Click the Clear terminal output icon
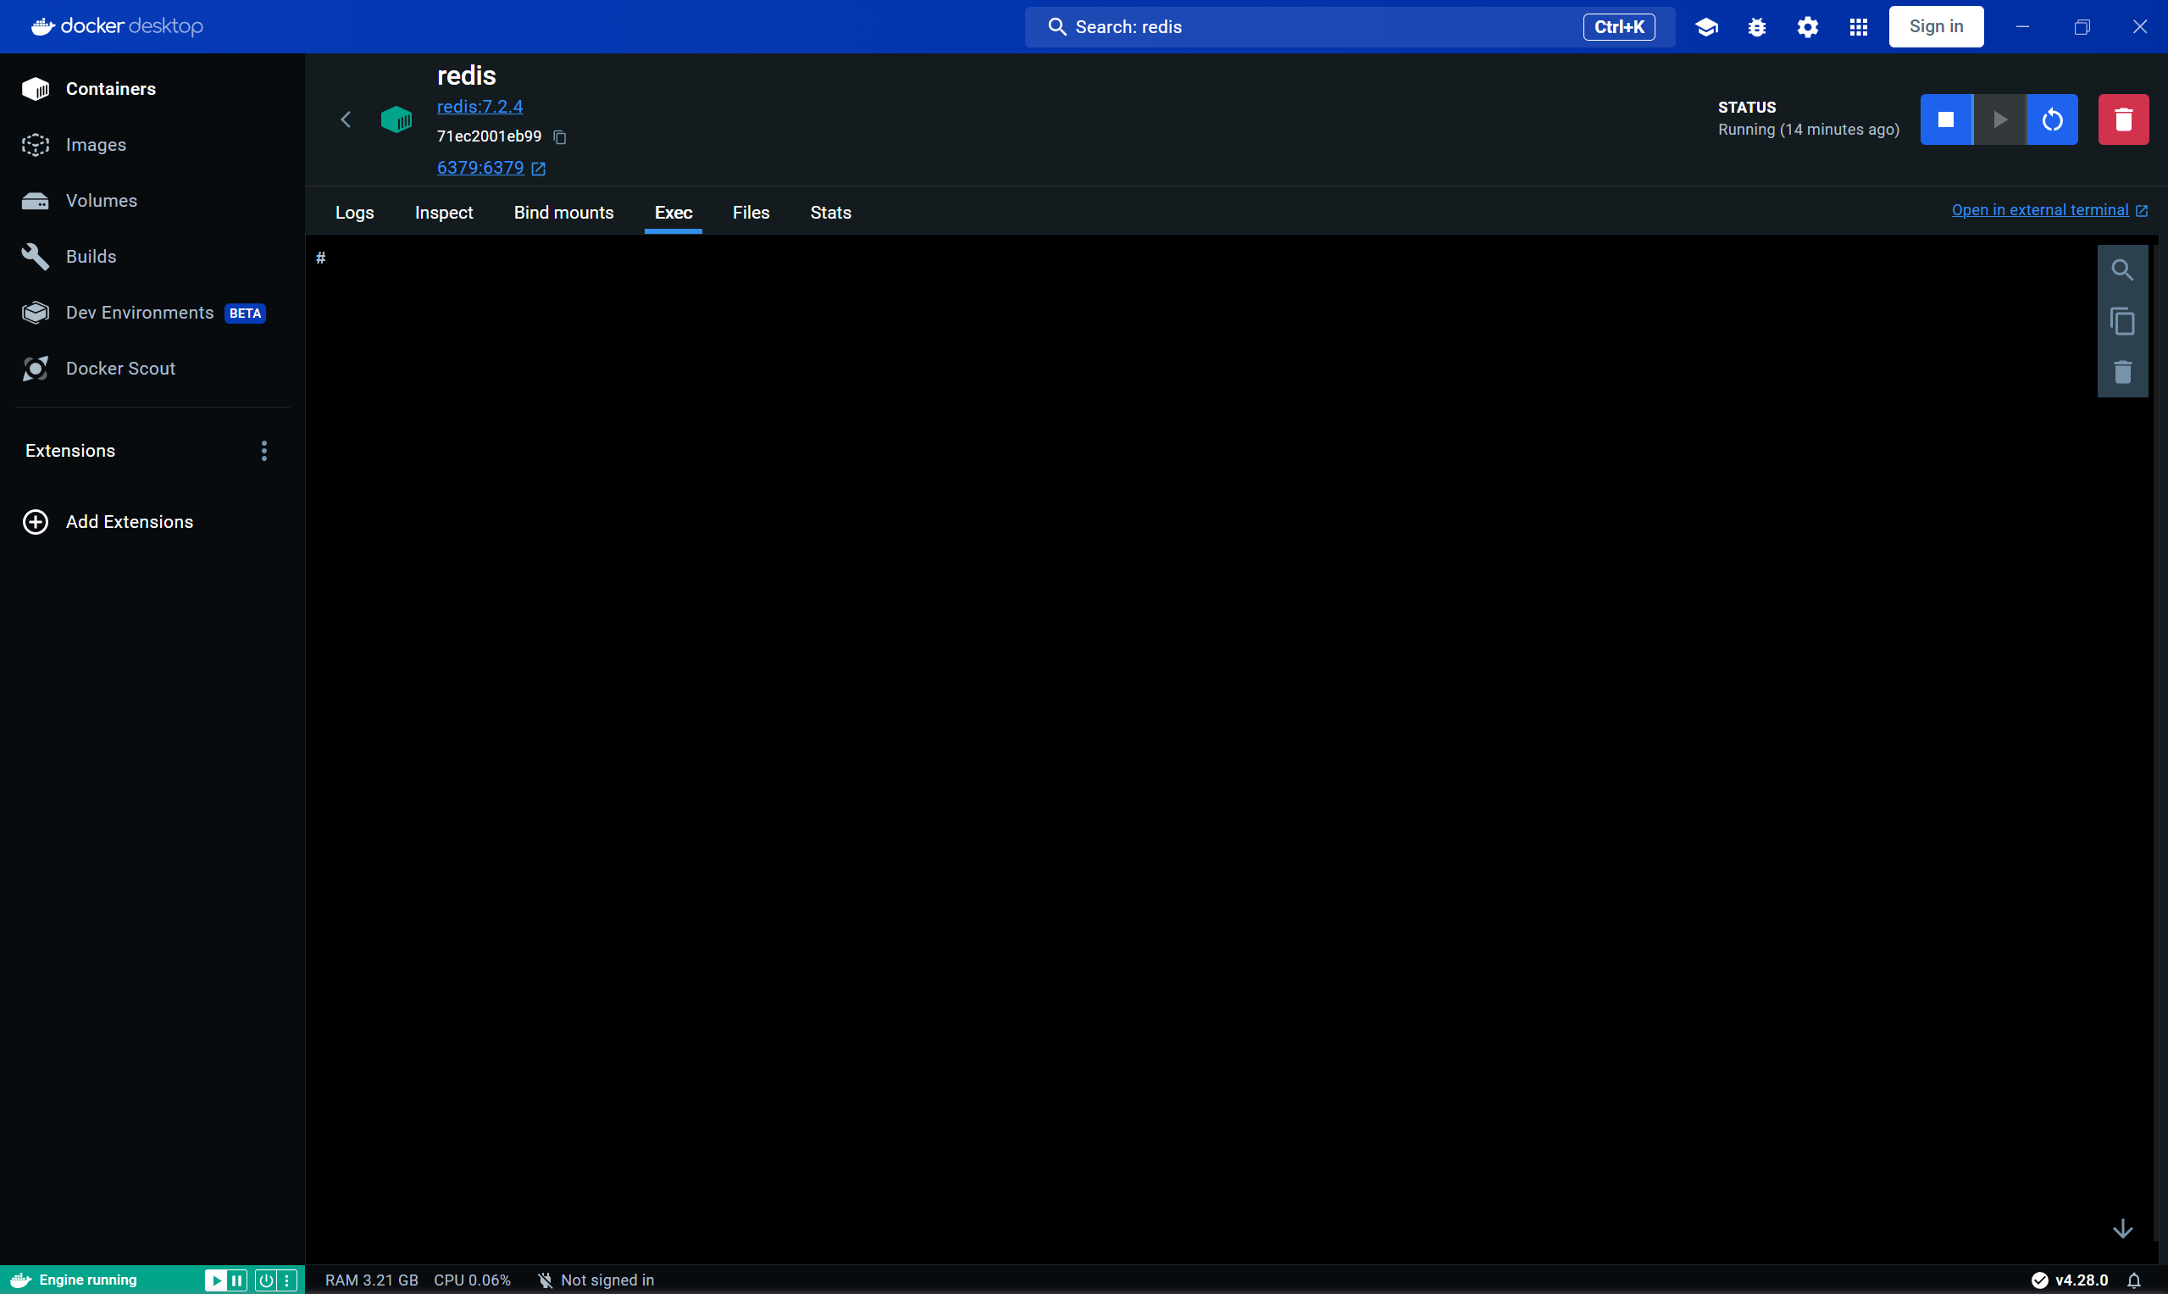 pos(2121,371)
